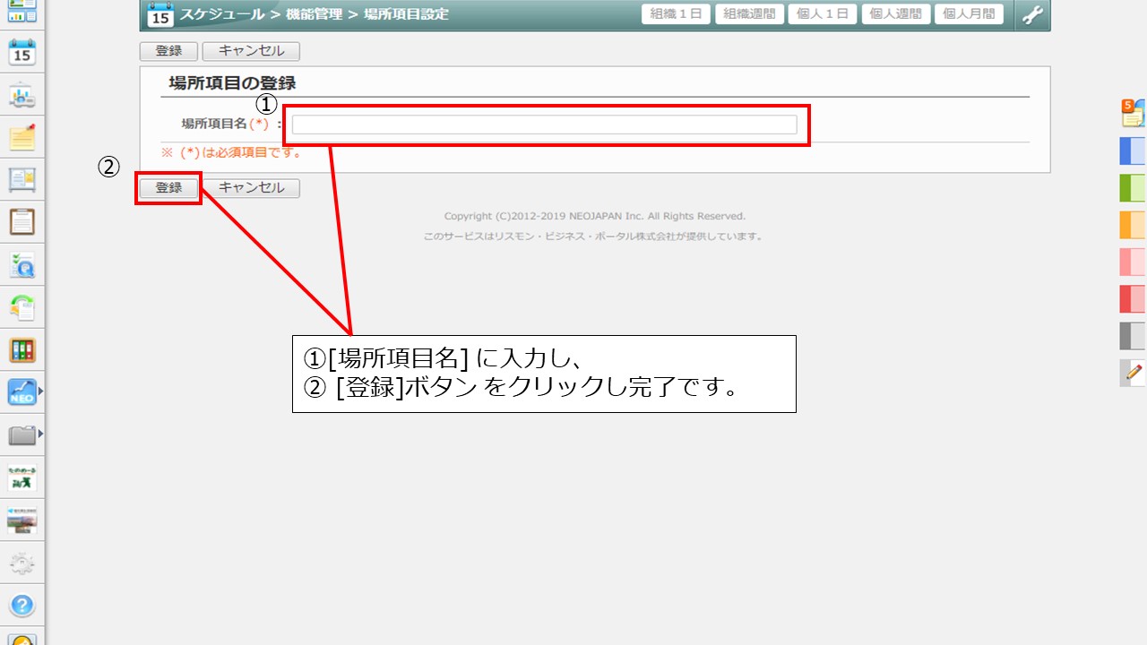Viewport: 1147px width, 645px height.
Task: Click the top 登録 button
Action: (x=169, y=51)
